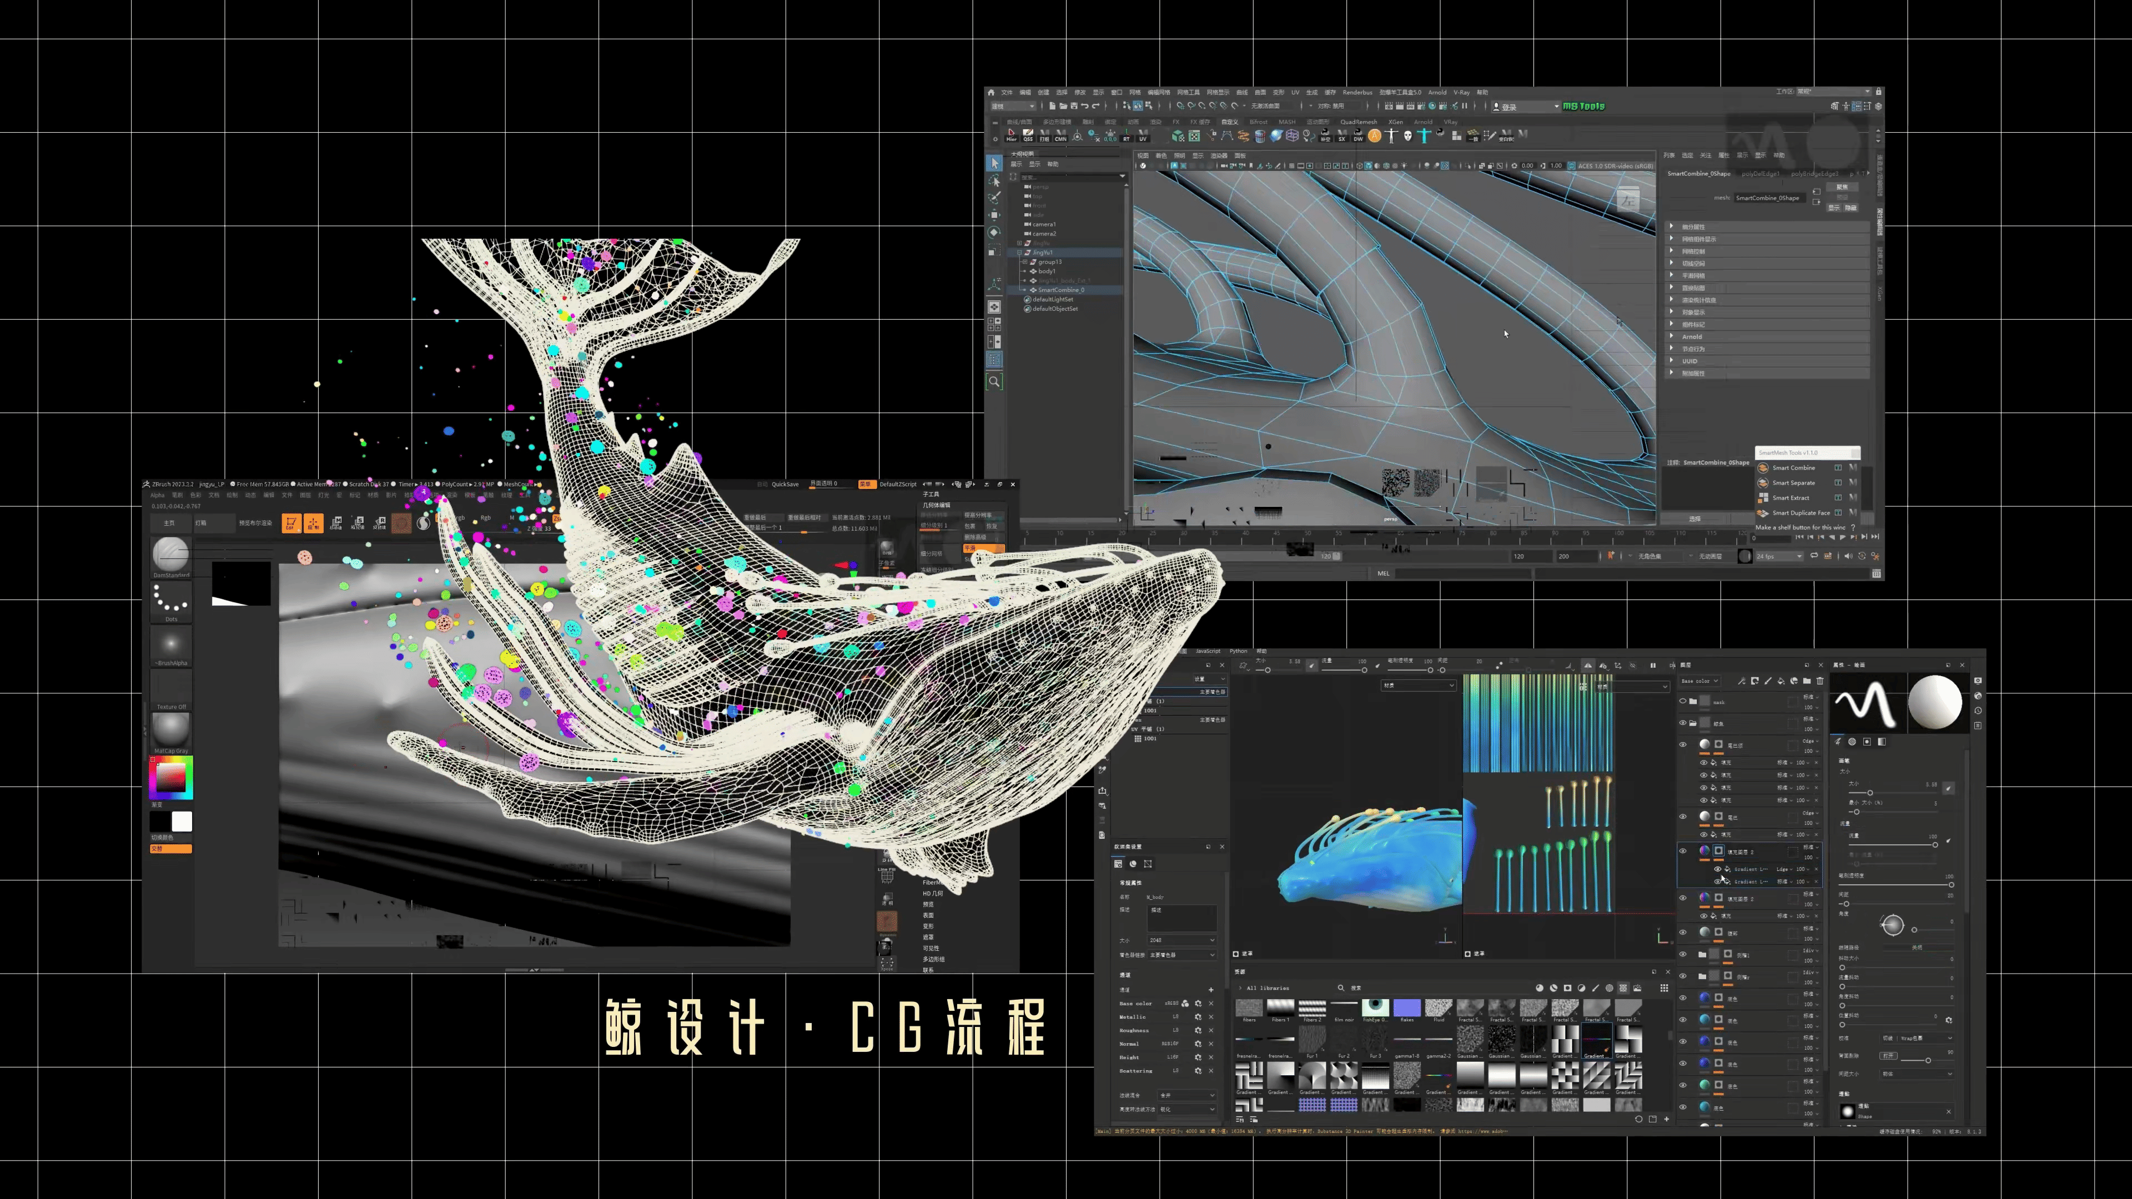Select the FishEye asset thumbnail
This screenshot has width=2132, height=1199.
pyautogui.click(x=1376, y=1008)
